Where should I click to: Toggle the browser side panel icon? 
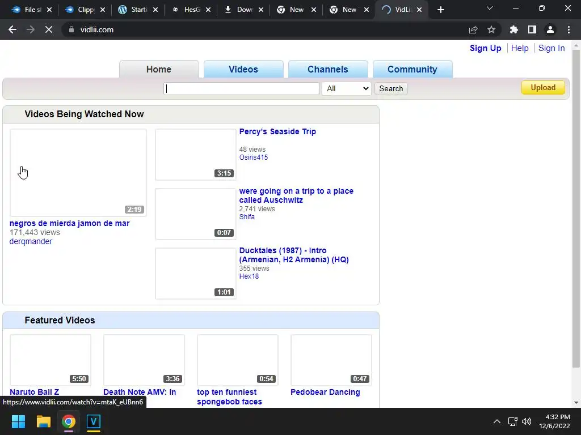coord(532,29)
